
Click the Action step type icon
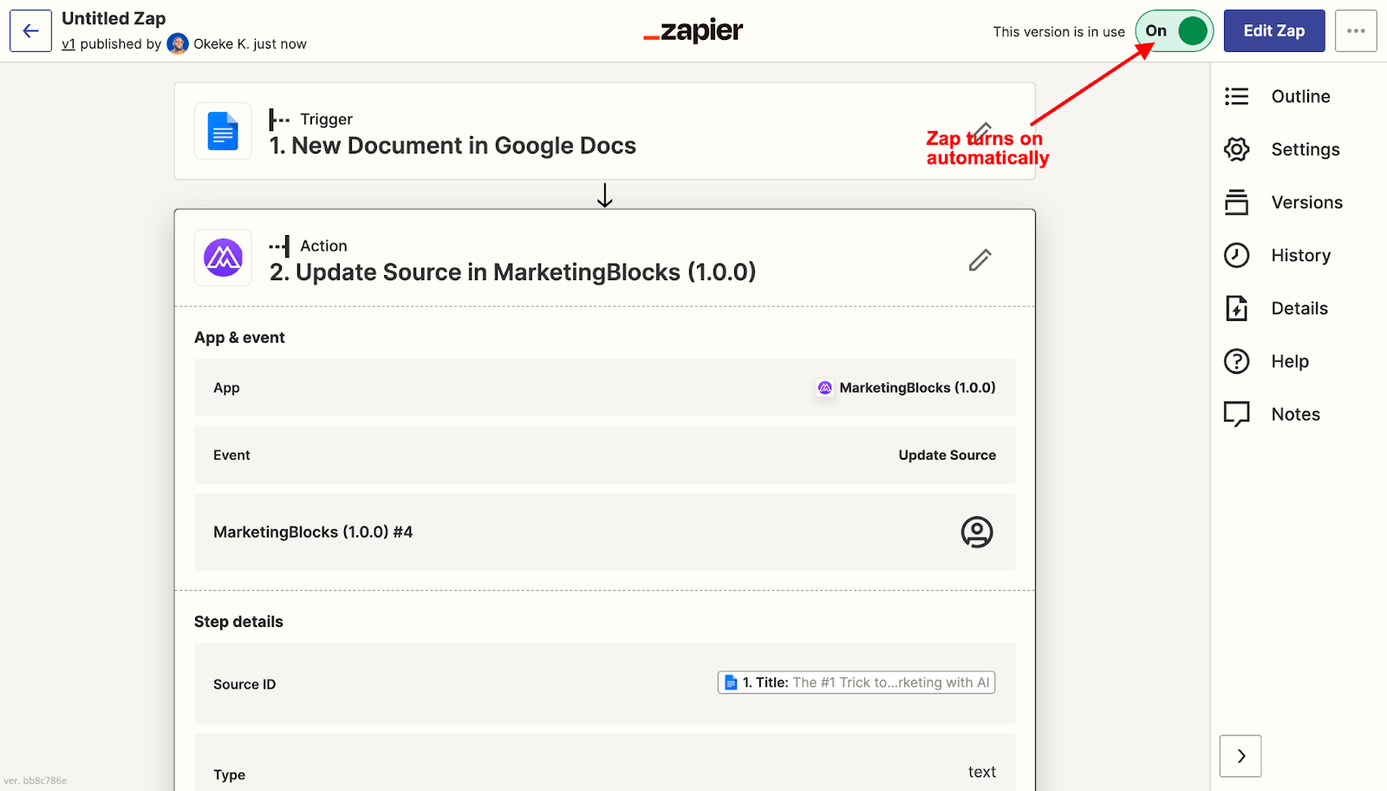(279, 245)
